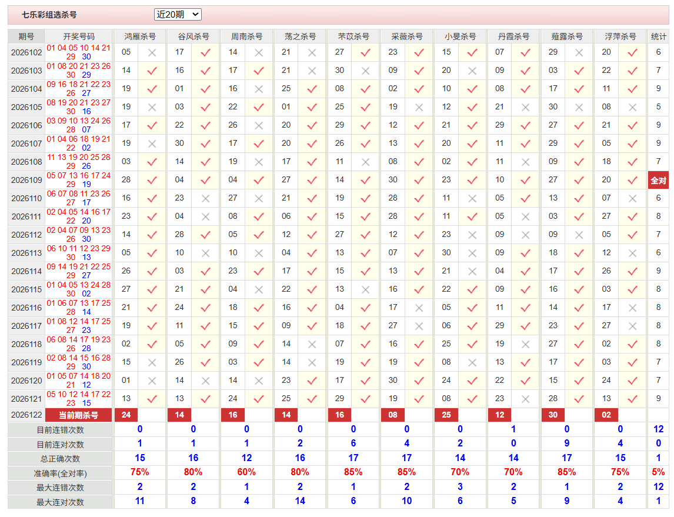The image size is (674, 517).
Task: Open the 近20期 period dropdown
Action: tap(178, 15)
